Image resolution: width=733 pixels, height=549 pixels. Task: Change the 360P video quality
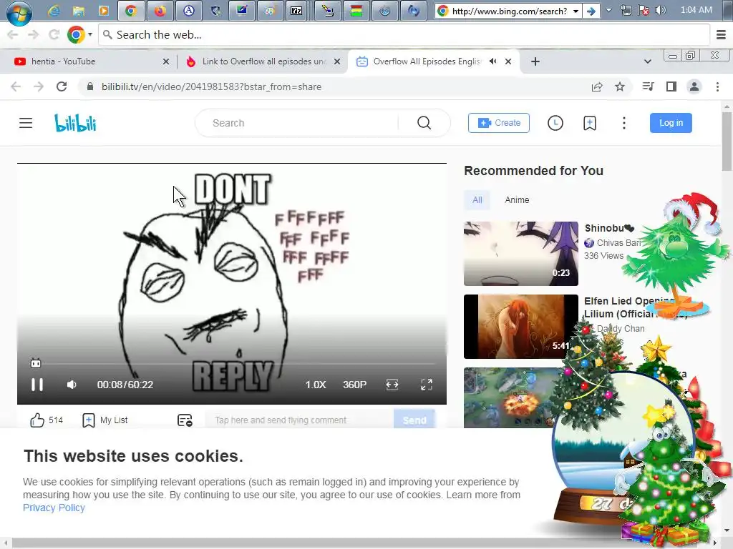coord(354,385)
